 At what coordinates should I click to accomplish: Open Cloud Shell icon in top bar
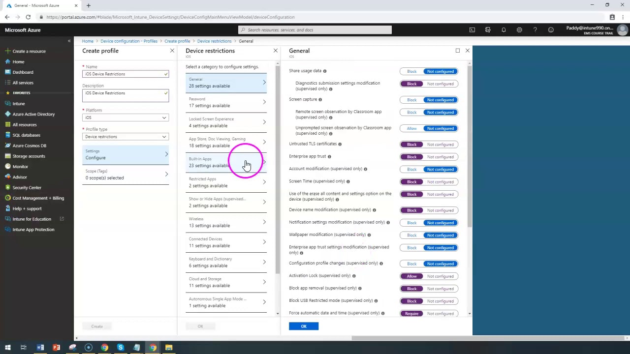coord(472,30)
